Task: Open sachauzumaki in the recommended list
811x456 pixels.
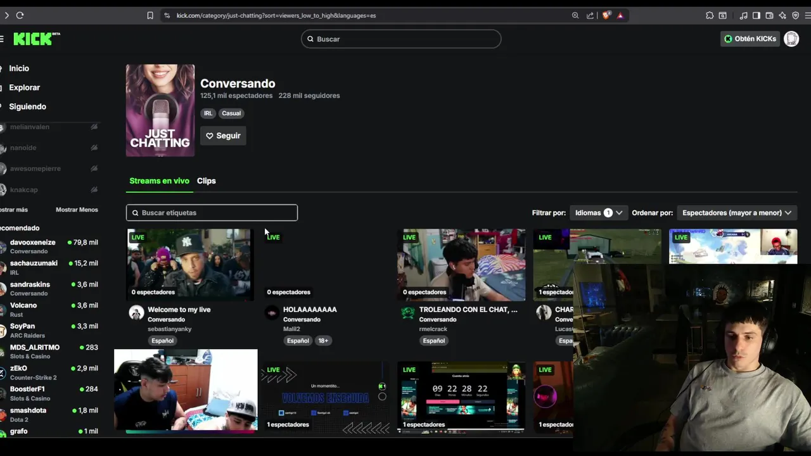Action: (49, 267)
